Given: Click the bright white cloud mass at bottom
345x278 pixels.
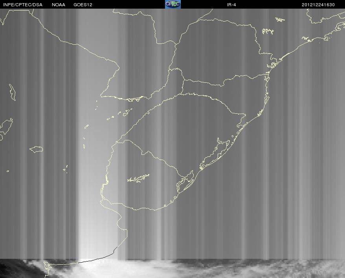Looking at the screenshot, I should [114, 269].
